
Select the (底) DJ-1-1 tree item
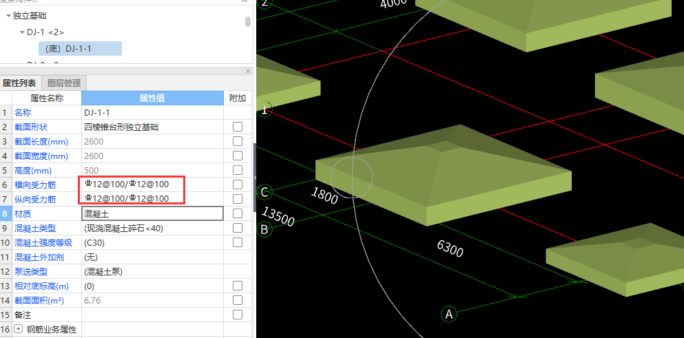tap(81, 48)
